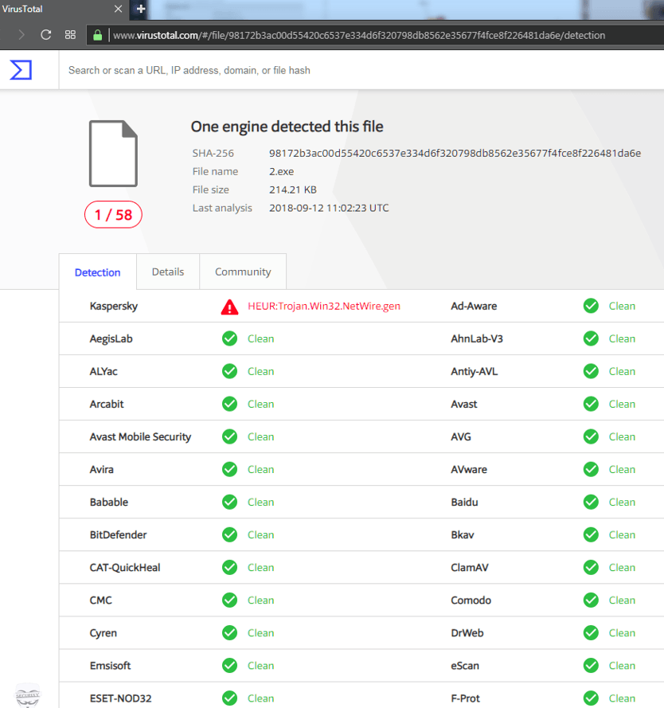Click the green checkmark for AhnLab-V3
The height and width of the screenshot is (708, 664).
point(591,338)
